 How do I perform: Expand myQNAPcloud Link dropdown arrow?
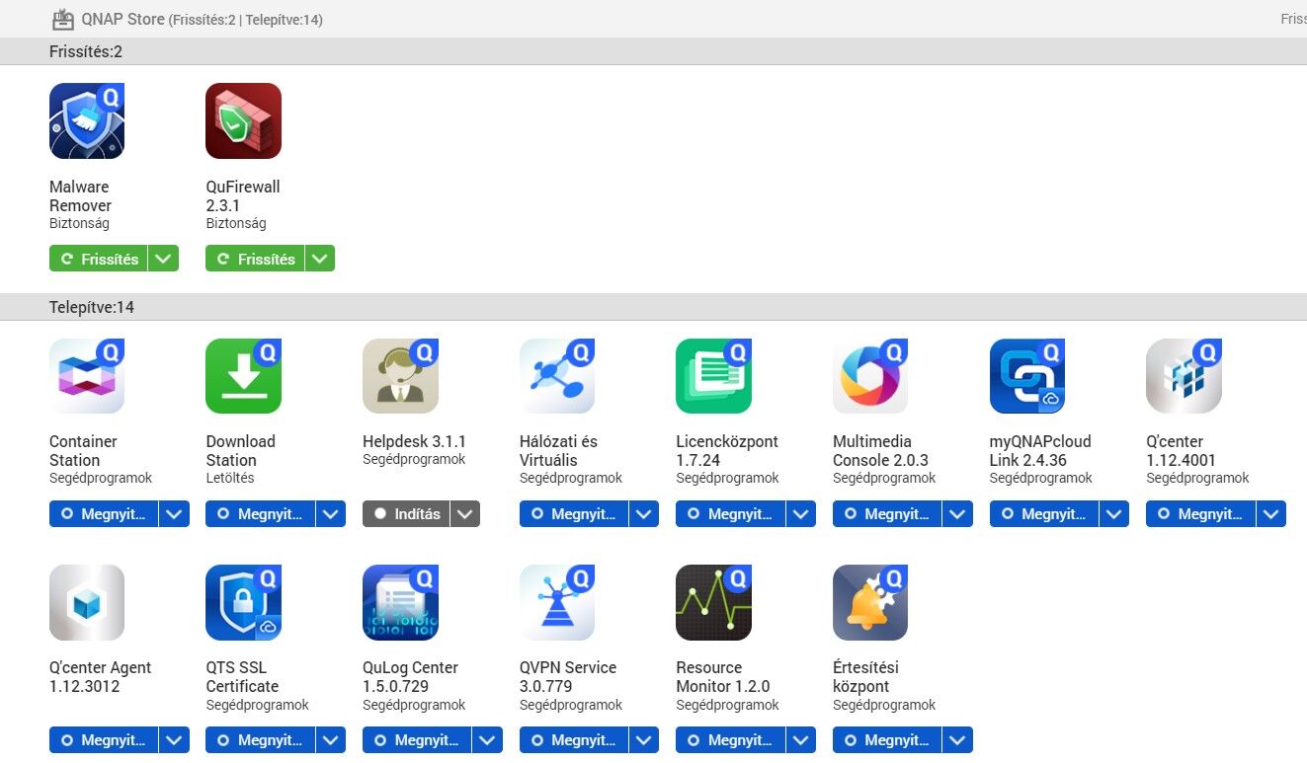(x=1114, y=514)
